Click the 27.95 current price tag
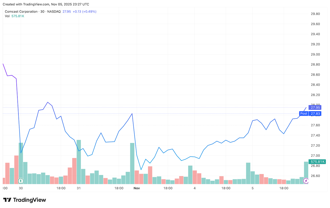Image resolution: width=330 pixels, height=208 pixels. (x=316, y=107)
